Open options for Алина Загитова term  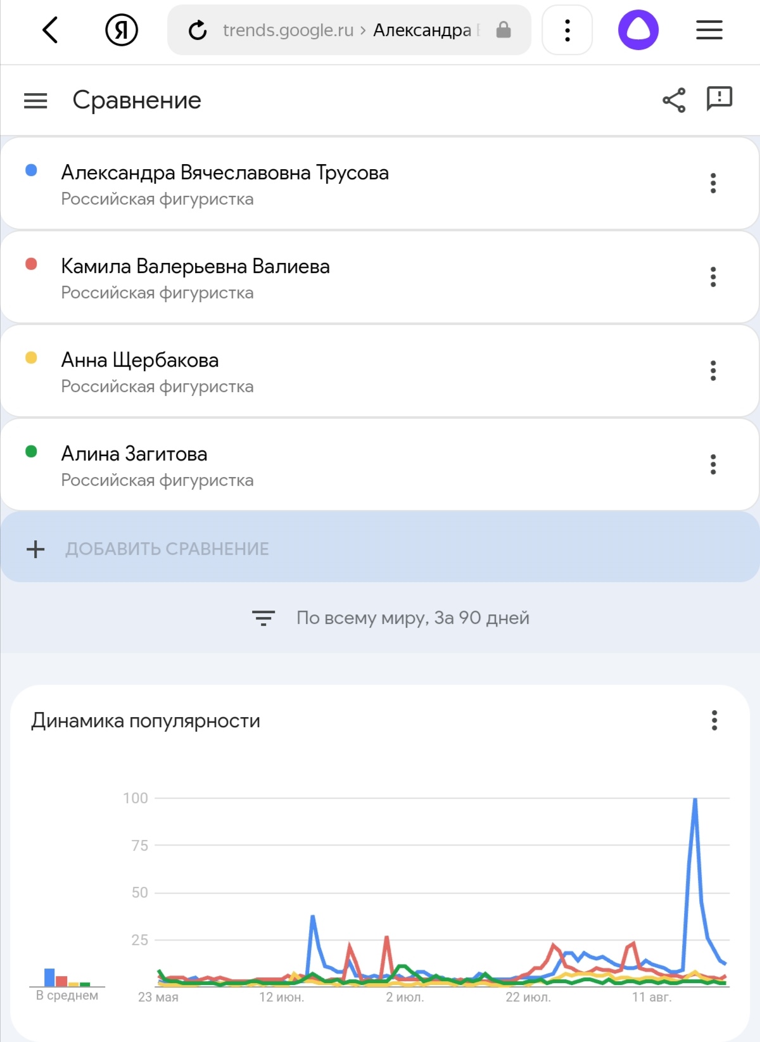coord(713,464)
